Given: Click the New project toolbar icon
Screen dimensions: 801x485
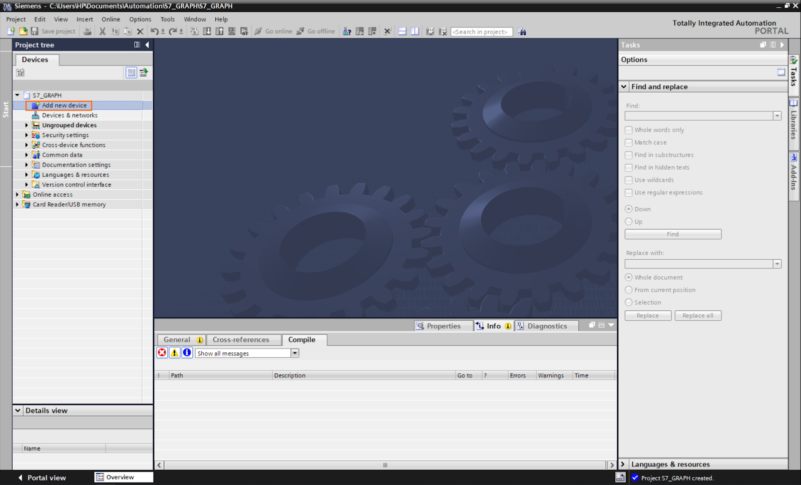Looking at the screenshot, I should [x=11, y=31].
